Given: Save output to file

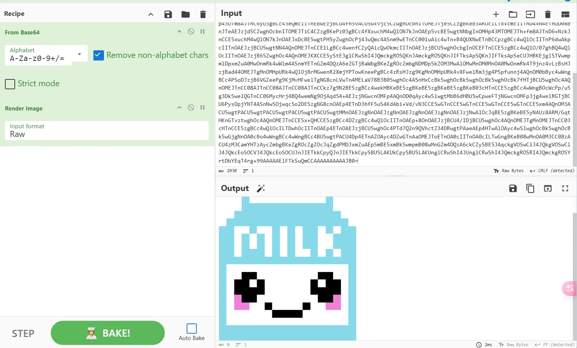Looking at the screenshot, I should click(513, 188).
